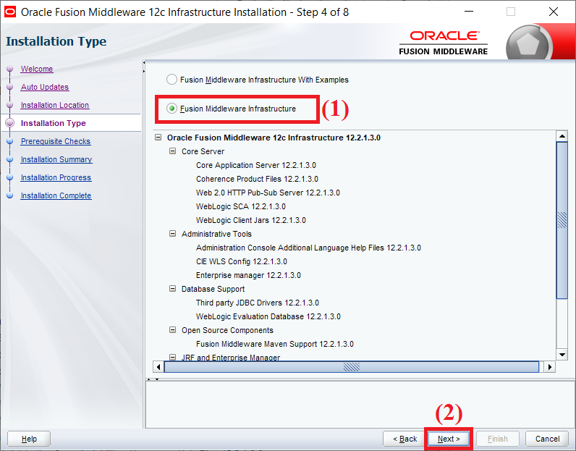Click the Installation Location step bullet icon

point(10,105)
